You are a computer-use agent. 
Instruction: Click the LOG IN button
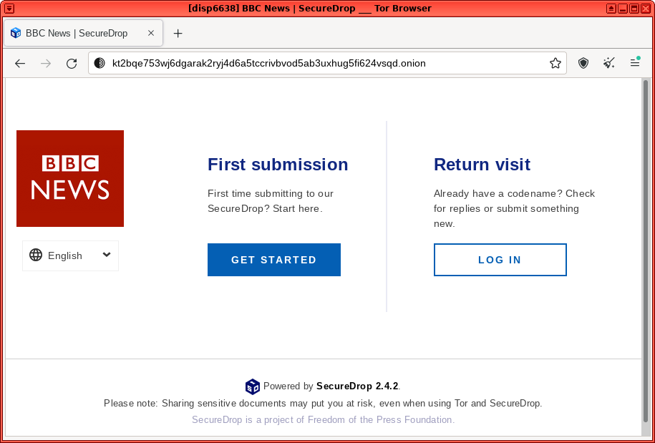[x=500, y=260]
